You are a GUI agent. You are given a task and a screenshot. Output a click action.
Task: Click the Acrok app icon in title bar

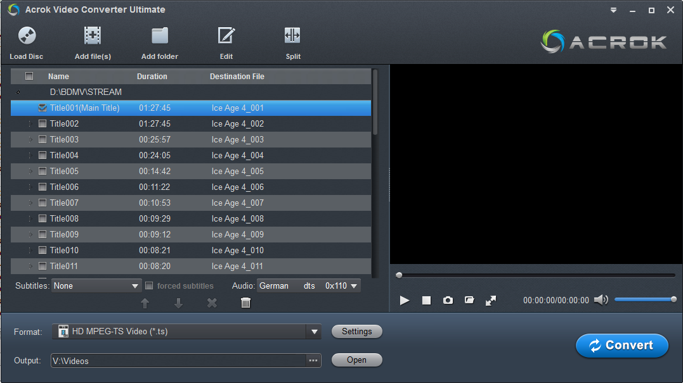point(13,9)
